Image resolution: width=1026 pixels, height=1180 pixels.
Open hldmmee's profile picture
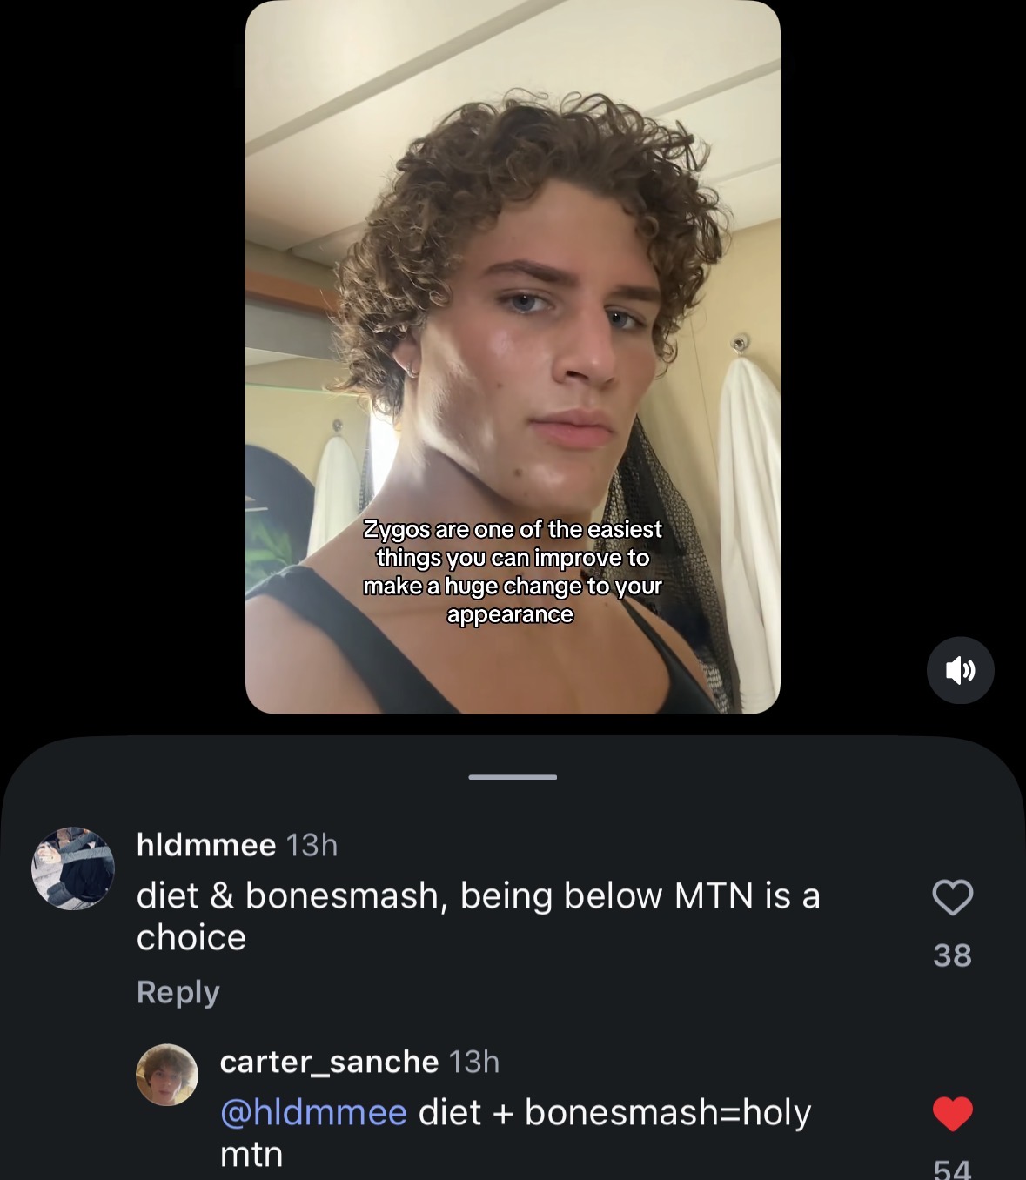[x=73, y=868]
